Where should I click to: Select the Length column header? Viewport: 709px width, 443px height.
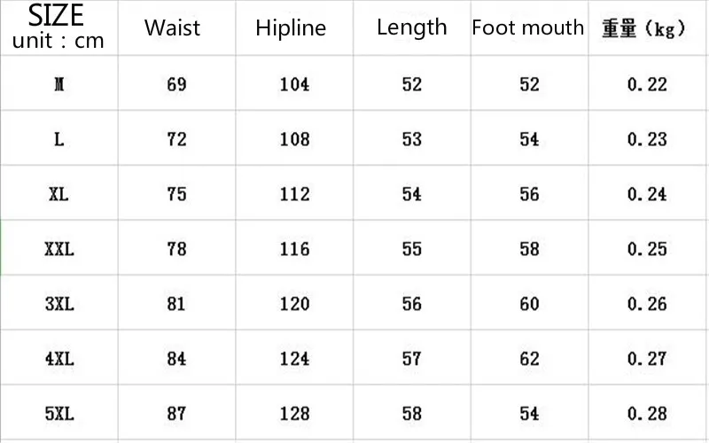click(411, 27)
